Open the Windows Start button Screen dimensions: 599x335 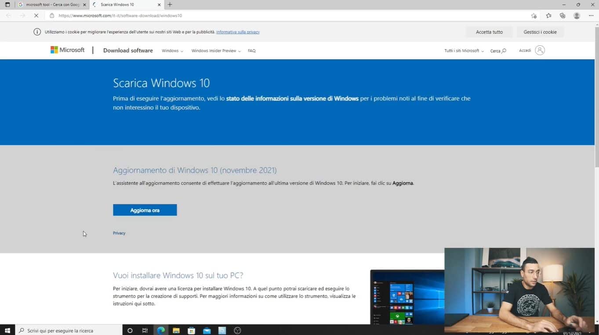point(7,330)
